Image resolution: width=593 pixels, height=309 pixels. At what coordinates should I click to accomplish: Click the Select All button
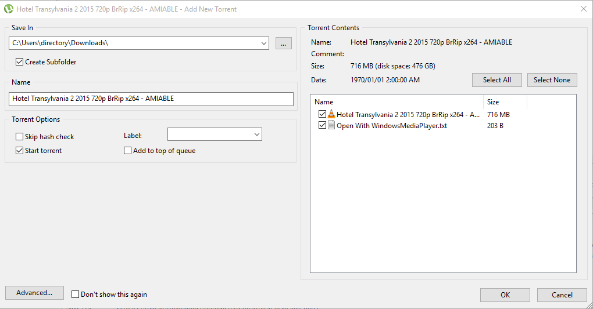[497, 80]
